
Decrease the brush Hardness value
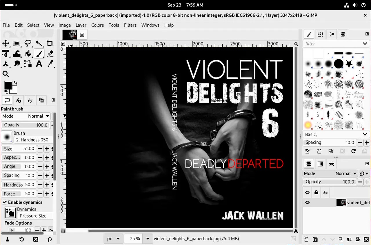point(40,185)
